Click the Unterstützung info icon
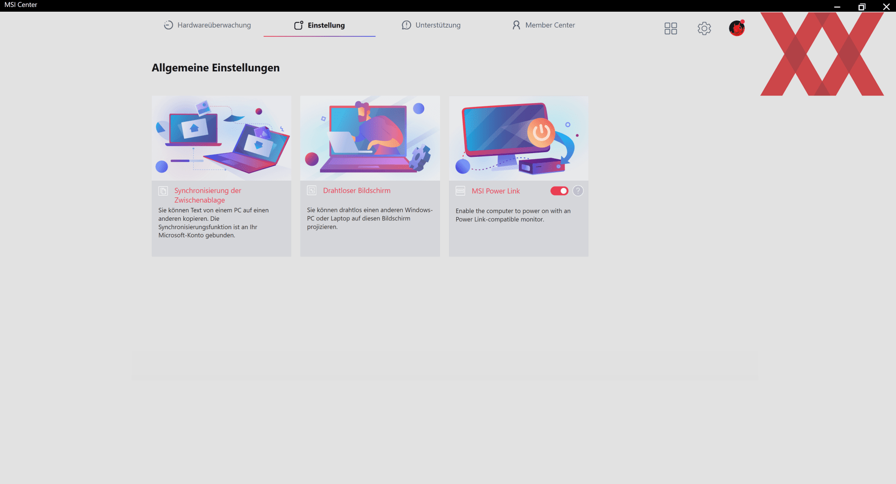This screenshot has width=896, height=484. tap(406, 25)
